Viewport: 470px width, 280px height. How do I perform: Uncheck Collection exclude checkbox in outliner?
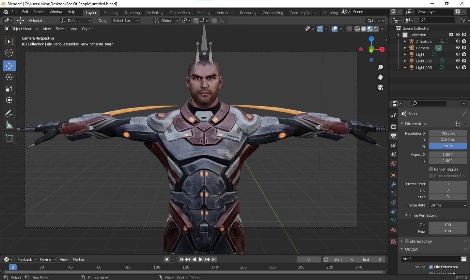click(x=451, y=35)
